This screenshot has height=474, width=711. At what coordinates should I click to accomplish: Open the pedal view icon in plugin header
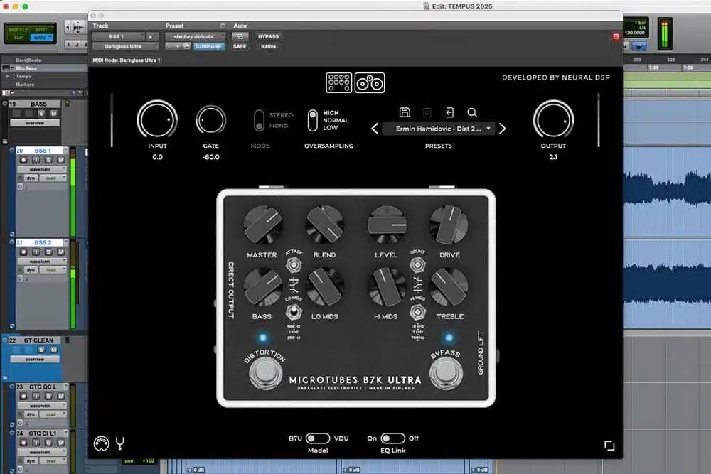point(338,82)
